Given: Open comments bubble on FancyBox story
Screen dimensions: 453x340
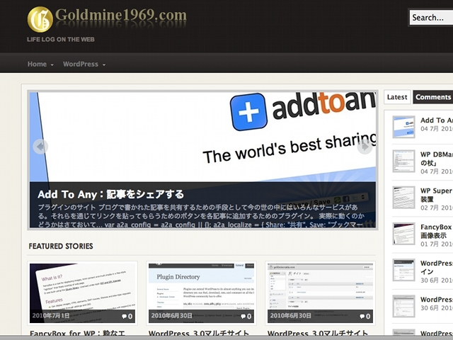Looking at the screenshot, I should 127,317.
